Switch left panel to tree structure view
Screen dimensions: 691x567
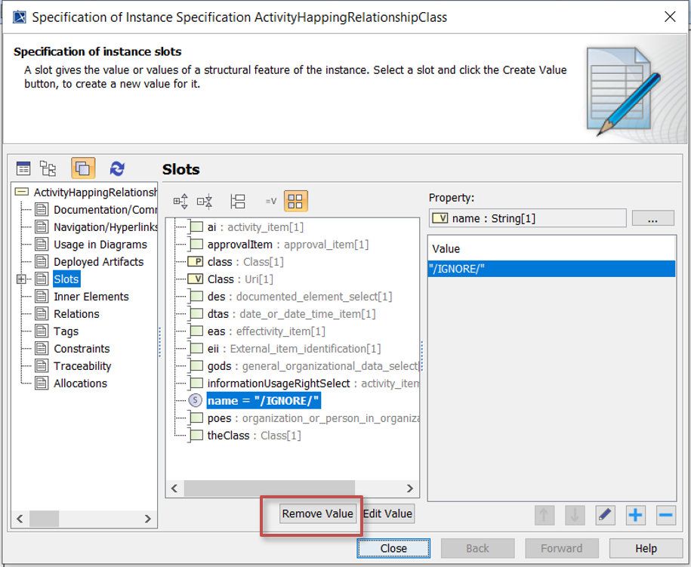pos(48,168)
